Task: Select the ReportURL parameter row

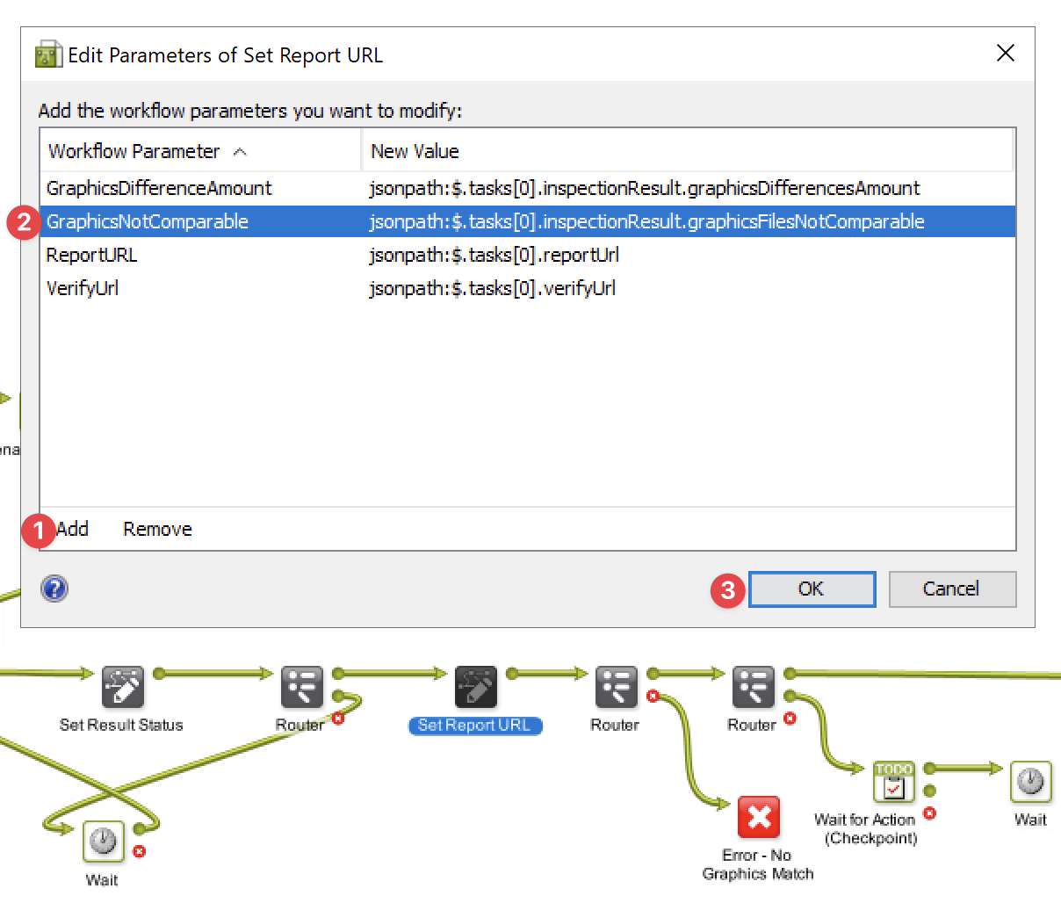Action: (91, 255)
